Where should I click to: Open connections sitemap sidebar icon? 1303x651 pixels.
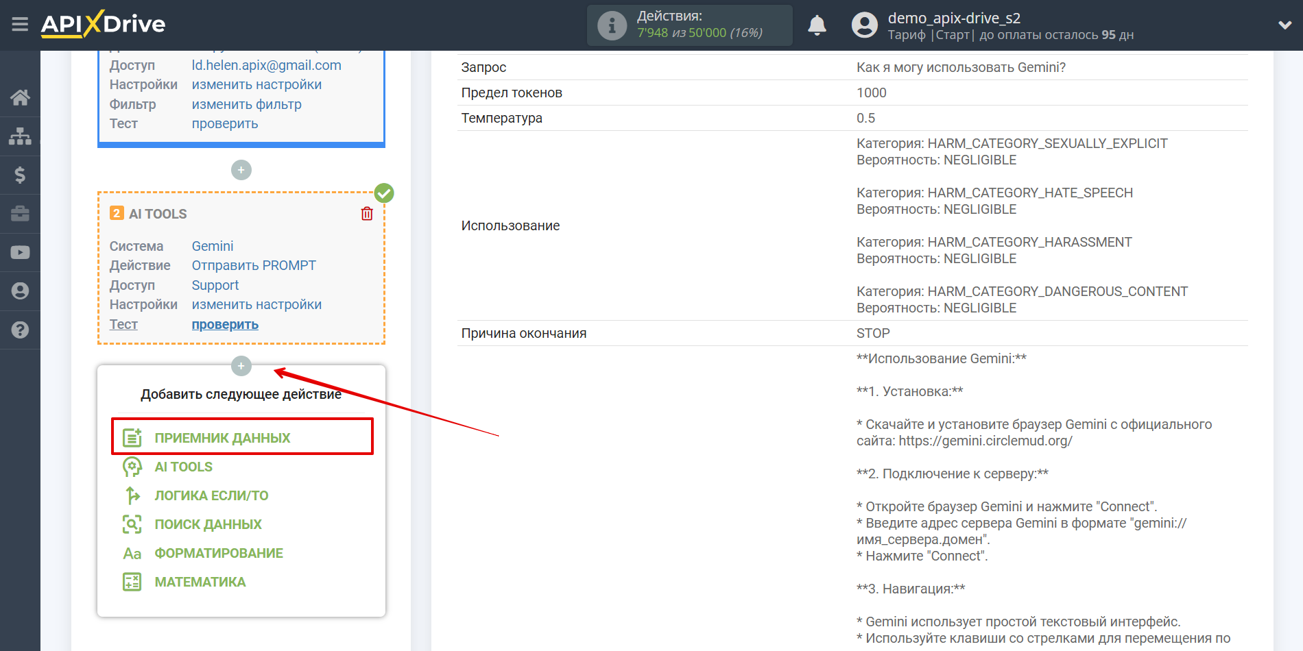click(20, 136)
